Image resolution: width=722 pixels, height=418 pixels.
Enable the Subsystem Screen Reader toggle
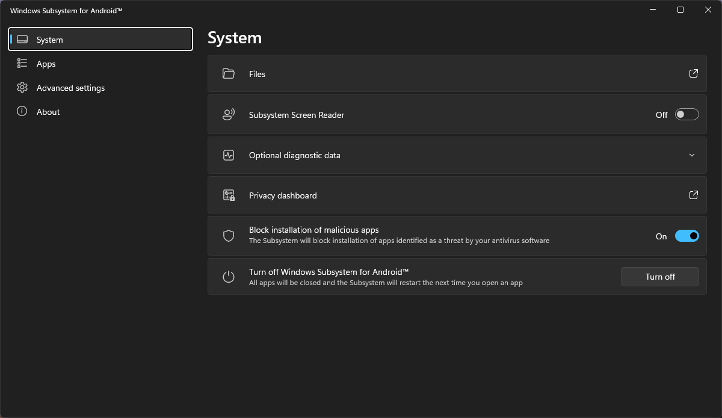point(687,114)
